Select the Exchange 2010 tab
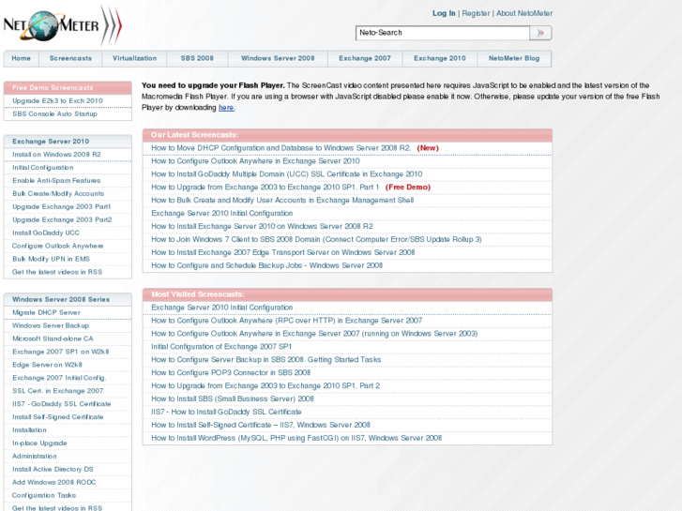682x511 pixels. pyautogui.click(x=440, y=58)
